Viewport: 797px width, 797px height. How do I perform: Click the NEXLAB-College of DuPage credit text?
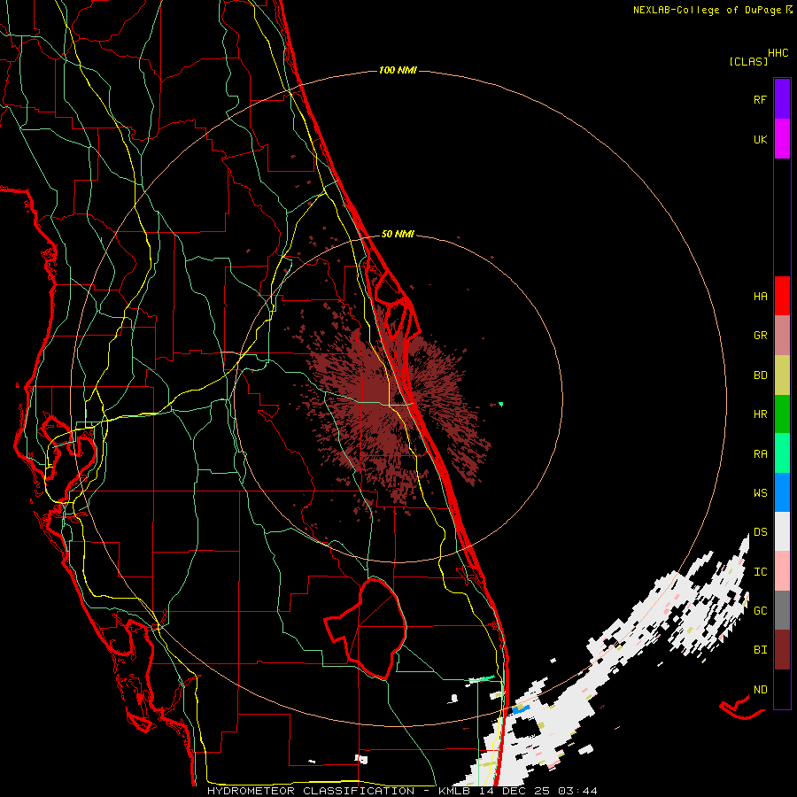[707, 10]
